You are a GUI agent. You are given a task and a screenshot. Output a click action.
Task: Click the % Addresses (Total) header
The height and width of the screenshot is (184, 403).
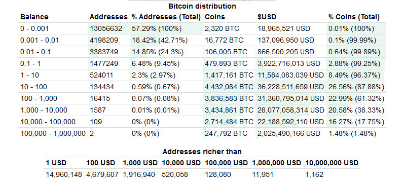pyautogui.click(x=166, y=17)
